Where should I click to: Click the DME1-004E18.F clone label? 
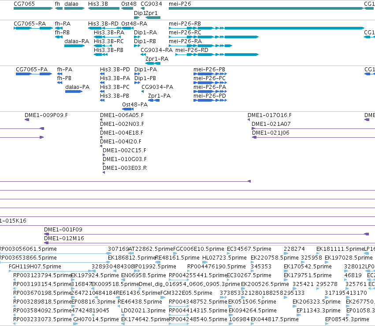click(x=122, y=133)
